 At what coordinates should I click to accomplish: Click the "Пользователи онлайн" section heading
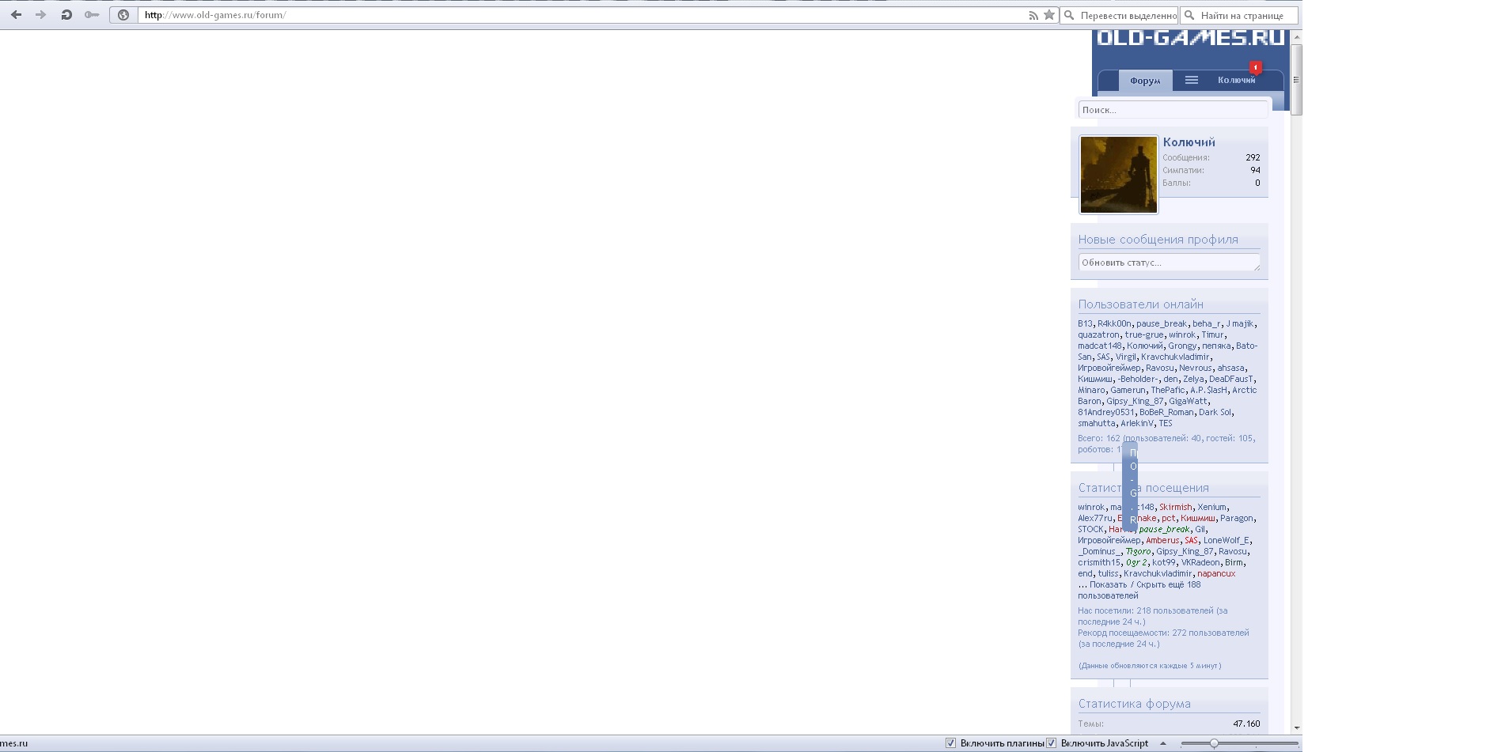click(1140, 304)
